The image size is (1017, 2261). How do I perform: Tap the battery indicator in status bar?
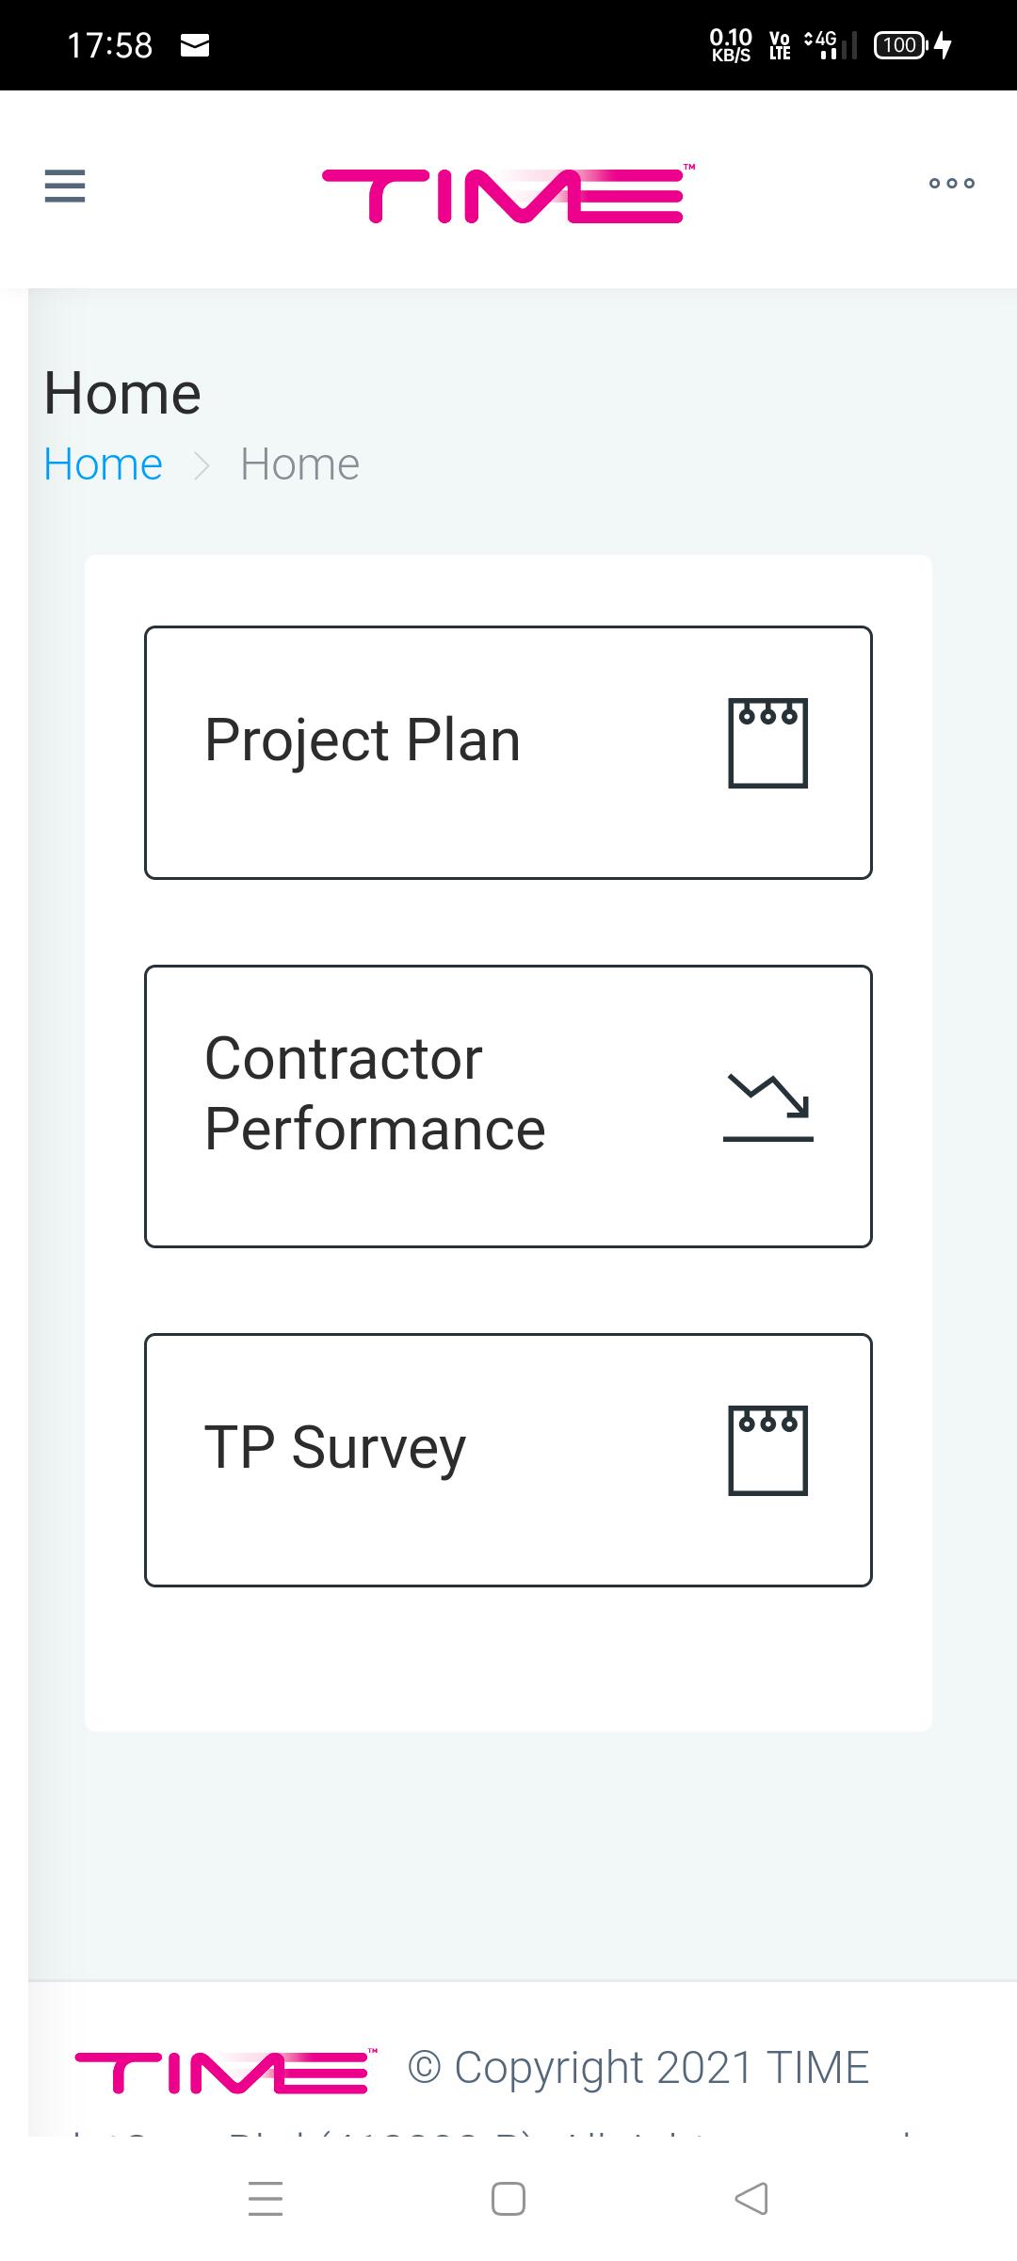901,45
